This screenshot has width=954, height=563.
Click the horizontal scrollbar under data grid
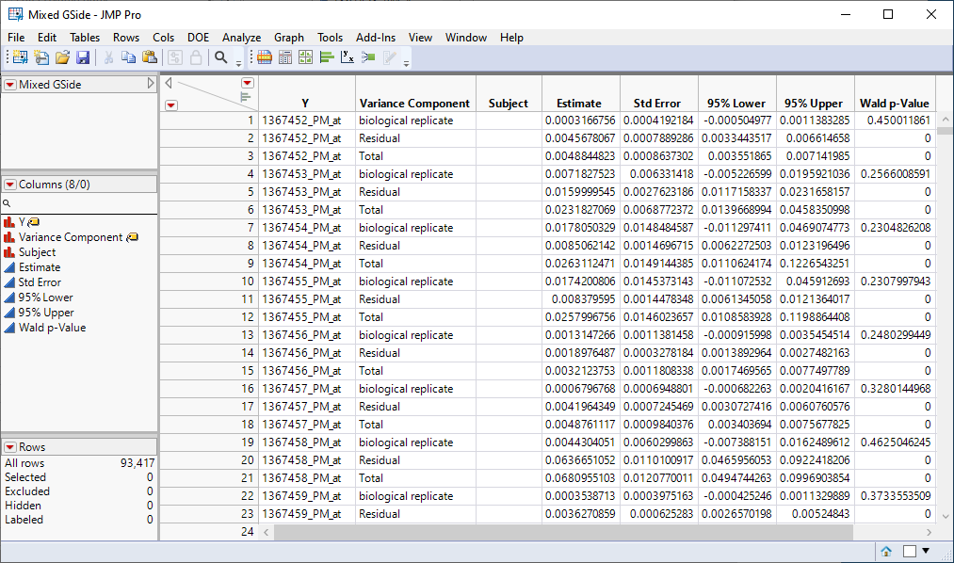pos(565,532)
